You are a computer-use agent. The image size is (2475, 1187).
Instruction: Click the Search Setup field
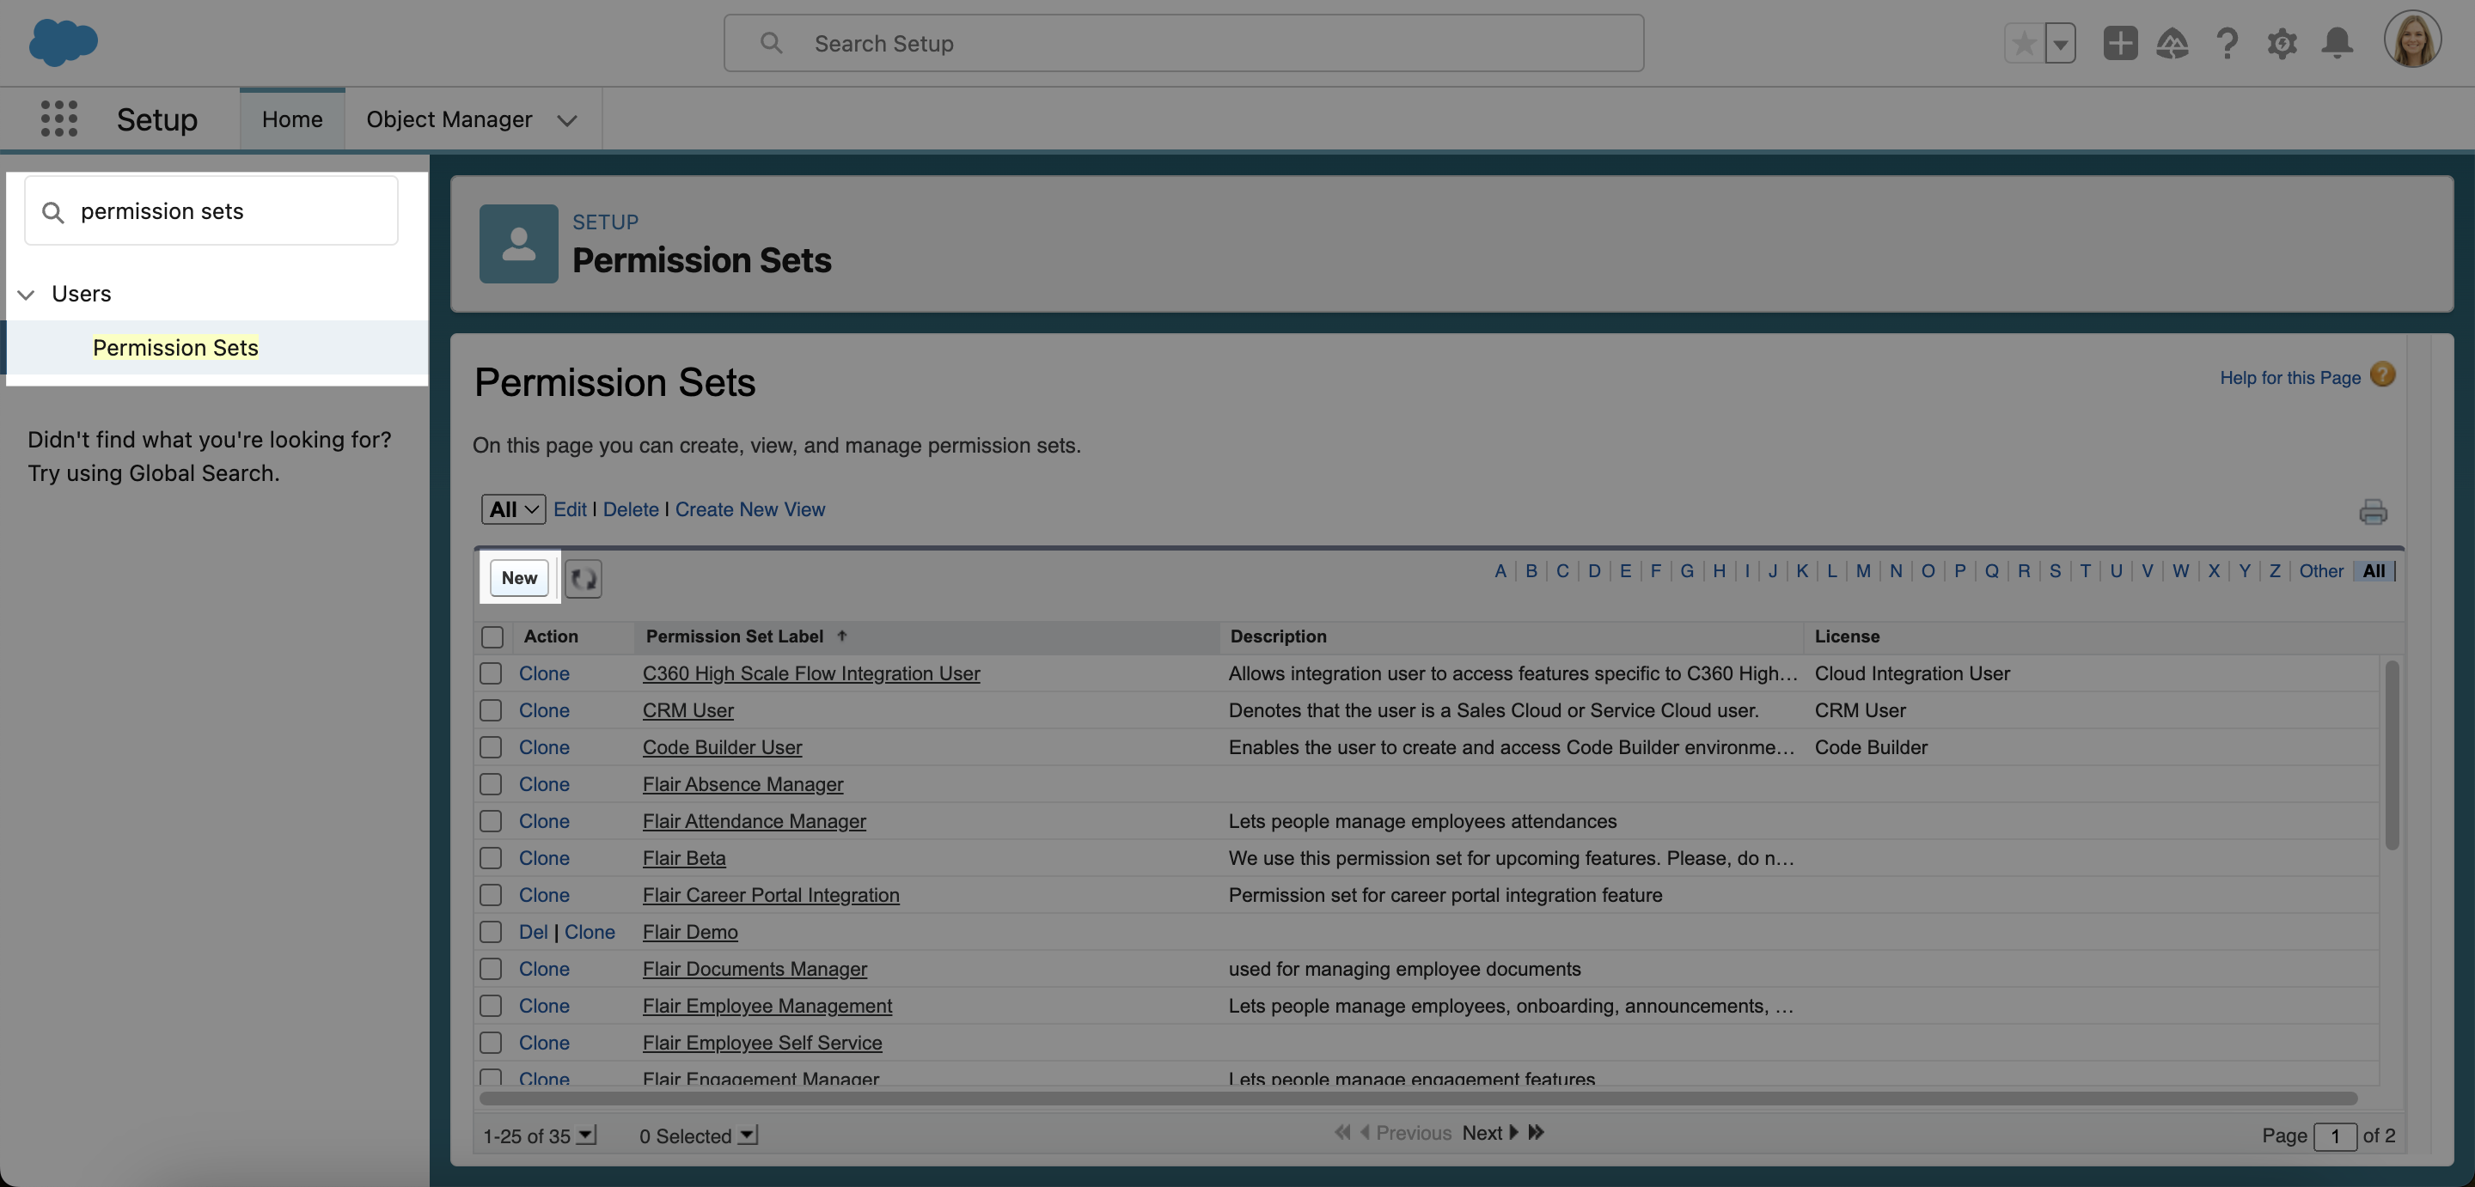click(1182, 43)
